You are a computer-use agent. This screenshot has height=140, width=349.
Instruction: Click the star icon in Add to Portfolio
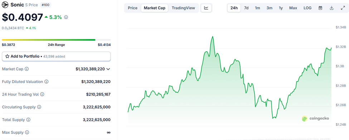click(x=8, y=56)
